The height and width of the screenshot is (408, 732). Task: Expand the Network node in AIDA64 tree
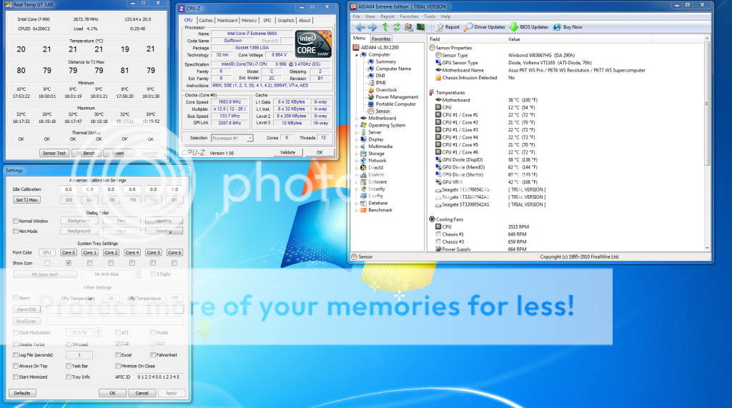[x=357, y=161]
